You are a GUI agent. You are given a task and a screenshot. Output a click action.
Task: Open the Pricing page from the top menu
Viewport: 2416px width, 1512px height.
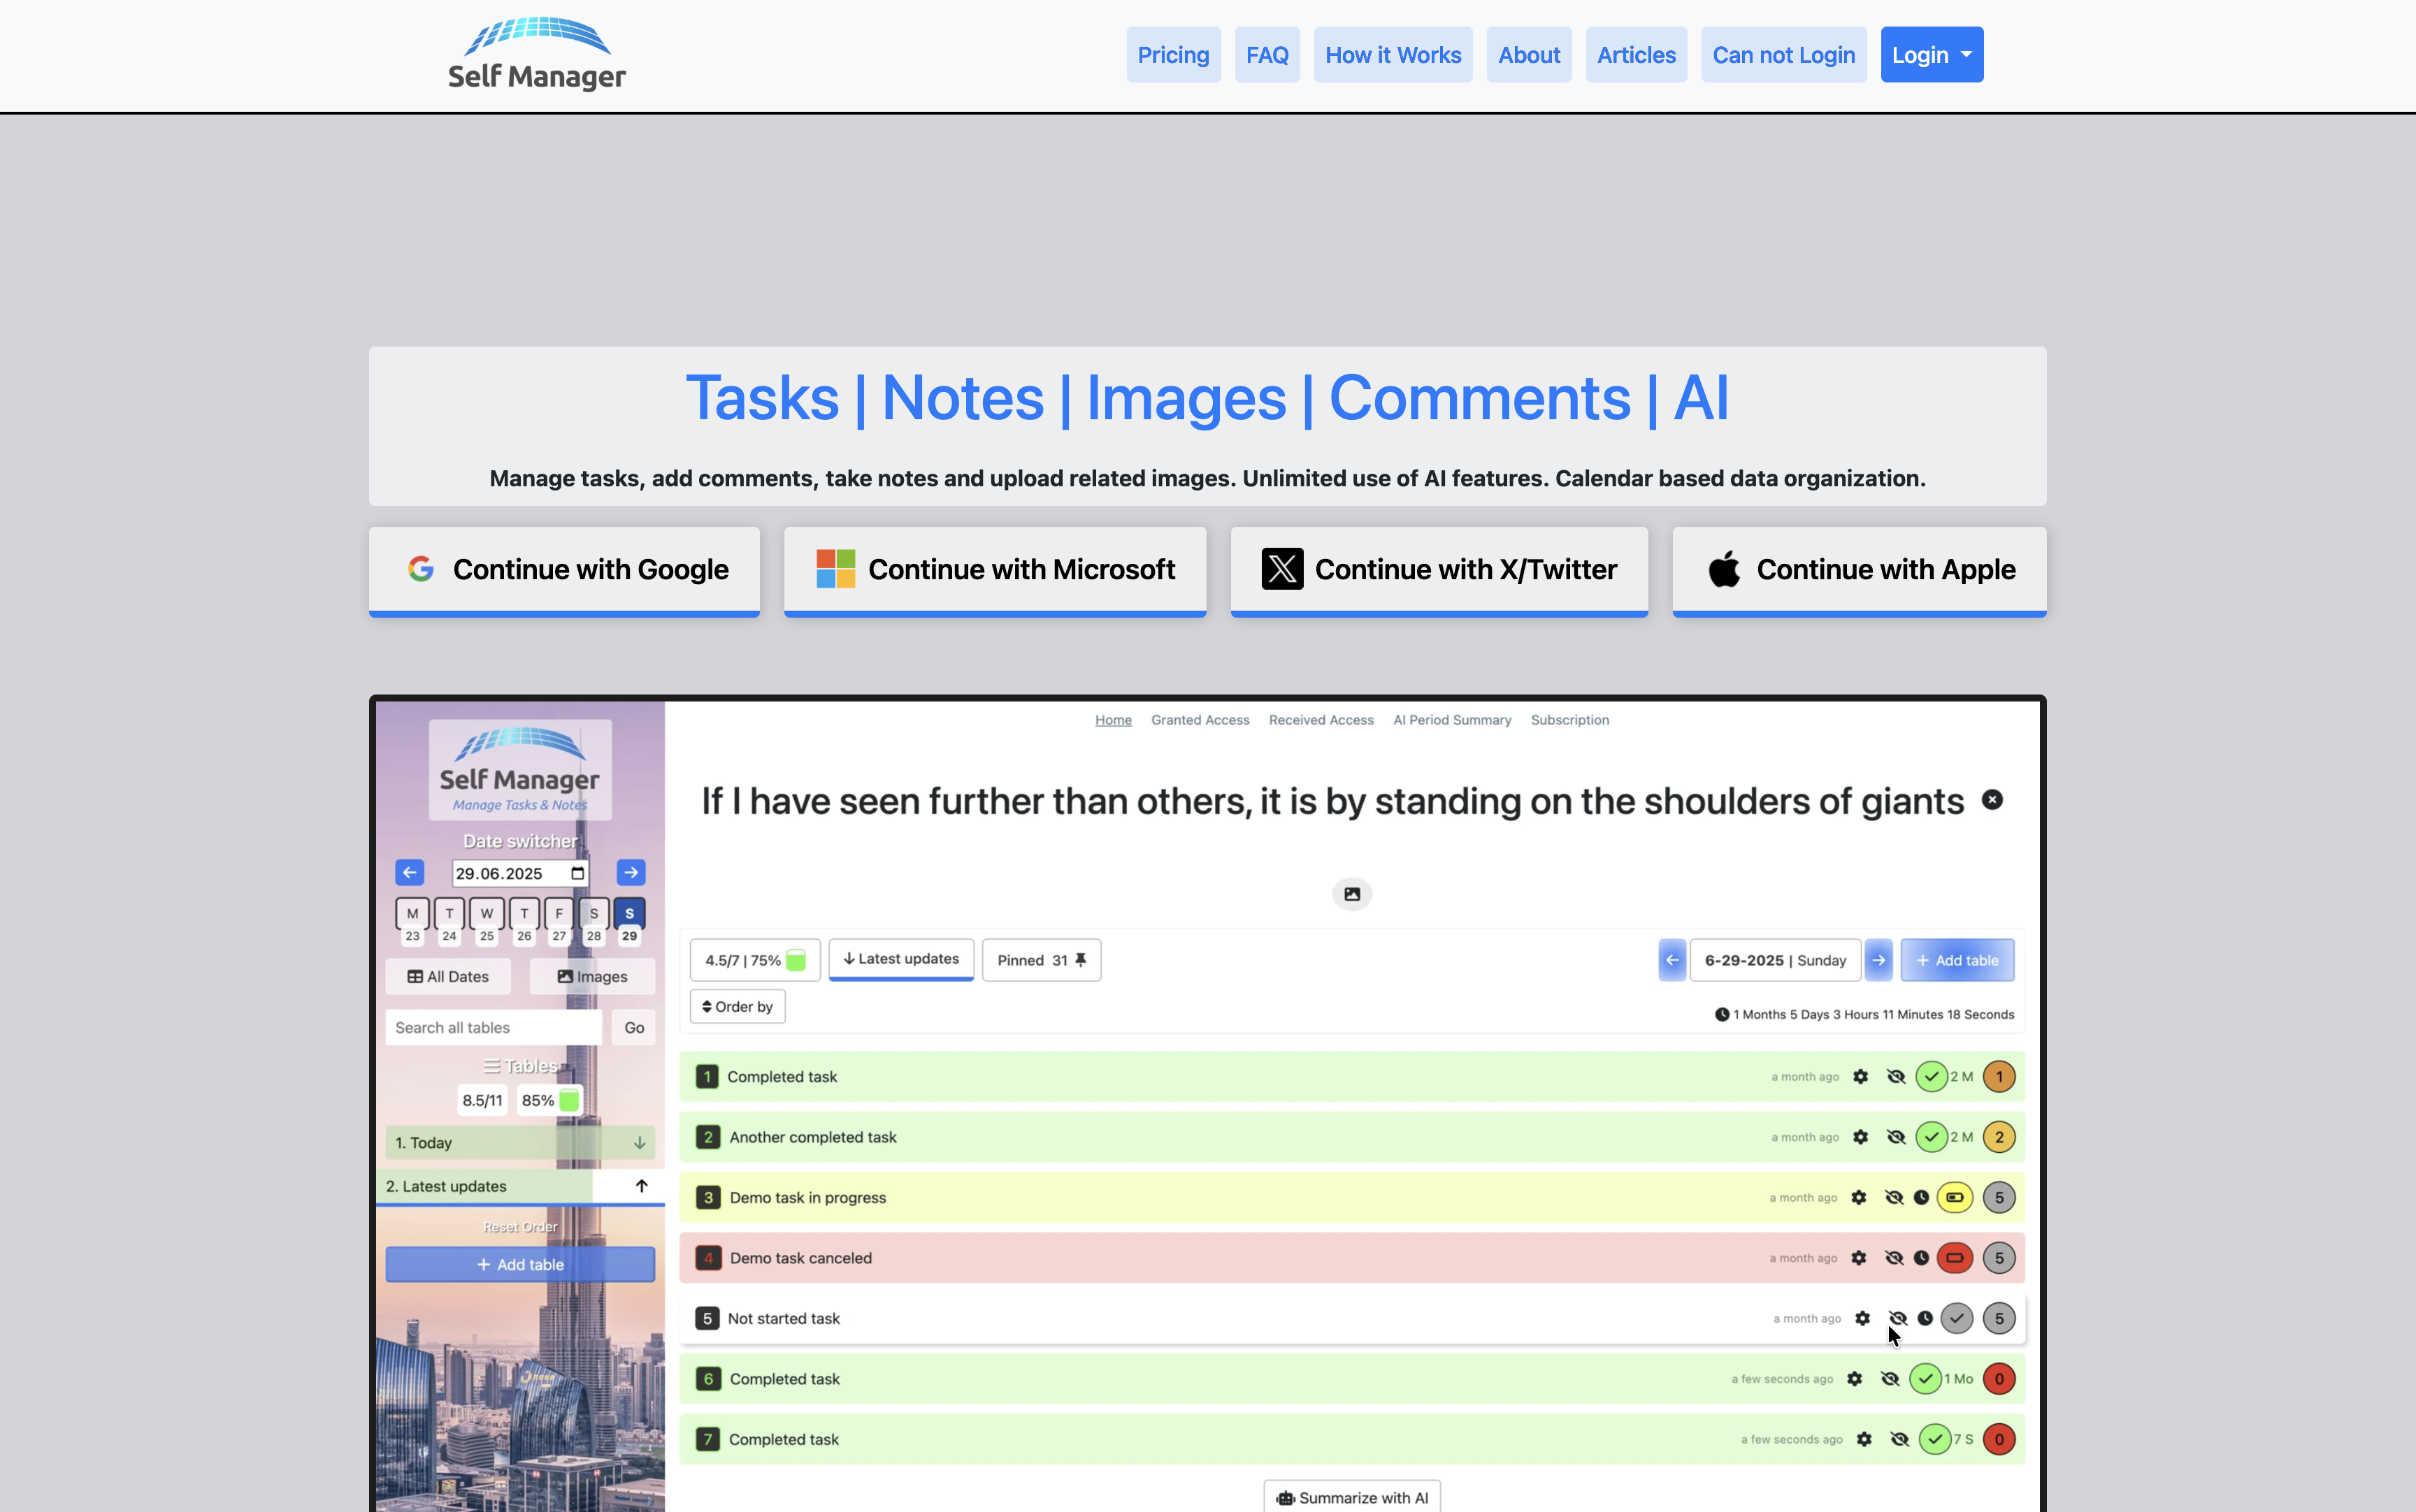[1172, 54]
